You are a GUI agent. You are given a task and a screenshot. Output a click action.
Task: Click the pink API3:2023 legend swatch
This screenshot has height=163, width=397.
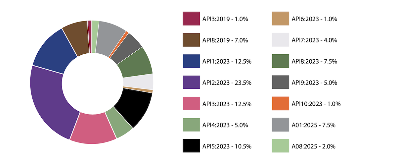(x=191, y=104)
